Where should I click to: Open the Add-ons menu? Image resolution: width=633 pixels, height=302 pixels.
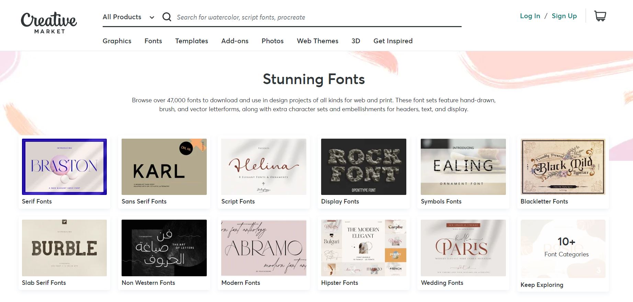[x=235, y=41]
